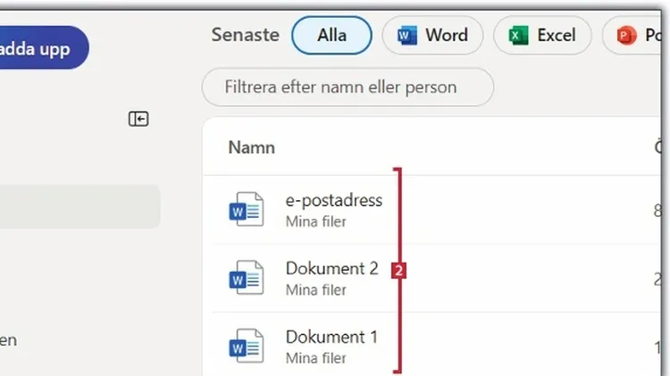Screen dimensions: 670x376
Task: Focus the Filtrera efter namn eller person field
Action: tap(348, 88)
